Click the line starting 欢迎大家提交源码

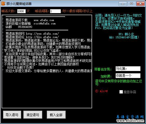point(49,71)
